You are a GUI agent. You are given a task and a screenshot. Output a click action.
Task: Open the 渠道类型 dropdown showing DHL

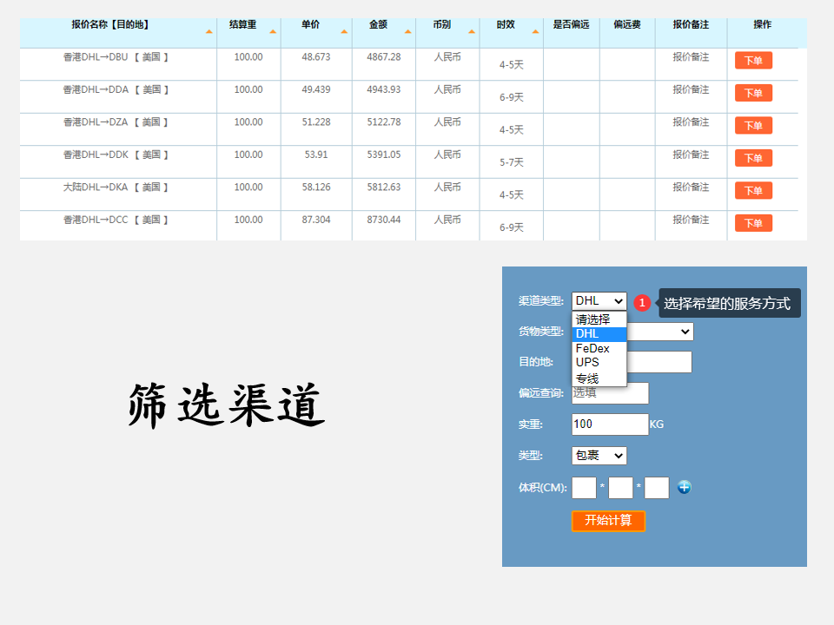(x=599, y=301)
